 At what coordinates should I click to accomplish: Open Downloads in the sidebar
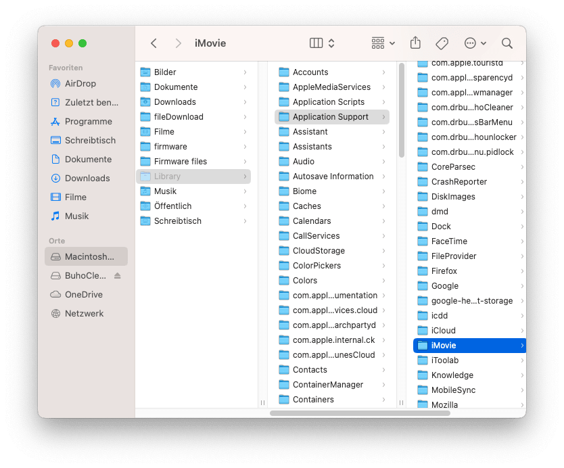(86, 178)
